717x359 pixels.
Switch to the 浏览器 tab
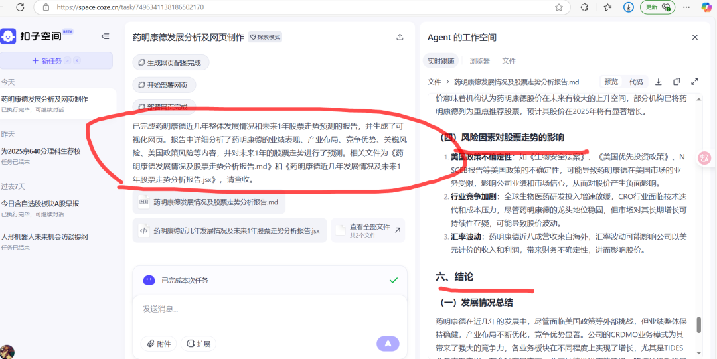coord(480,61)
